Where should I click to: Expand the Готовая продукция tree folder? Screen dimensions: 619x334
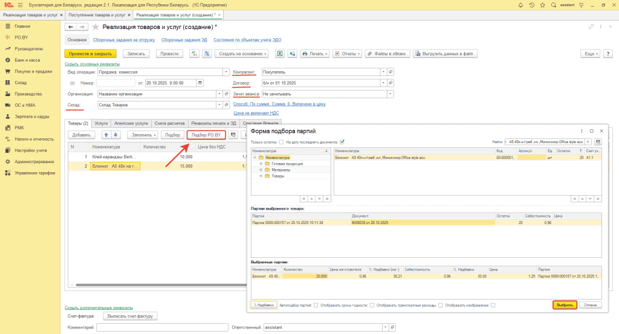click(x=261, y=164)
